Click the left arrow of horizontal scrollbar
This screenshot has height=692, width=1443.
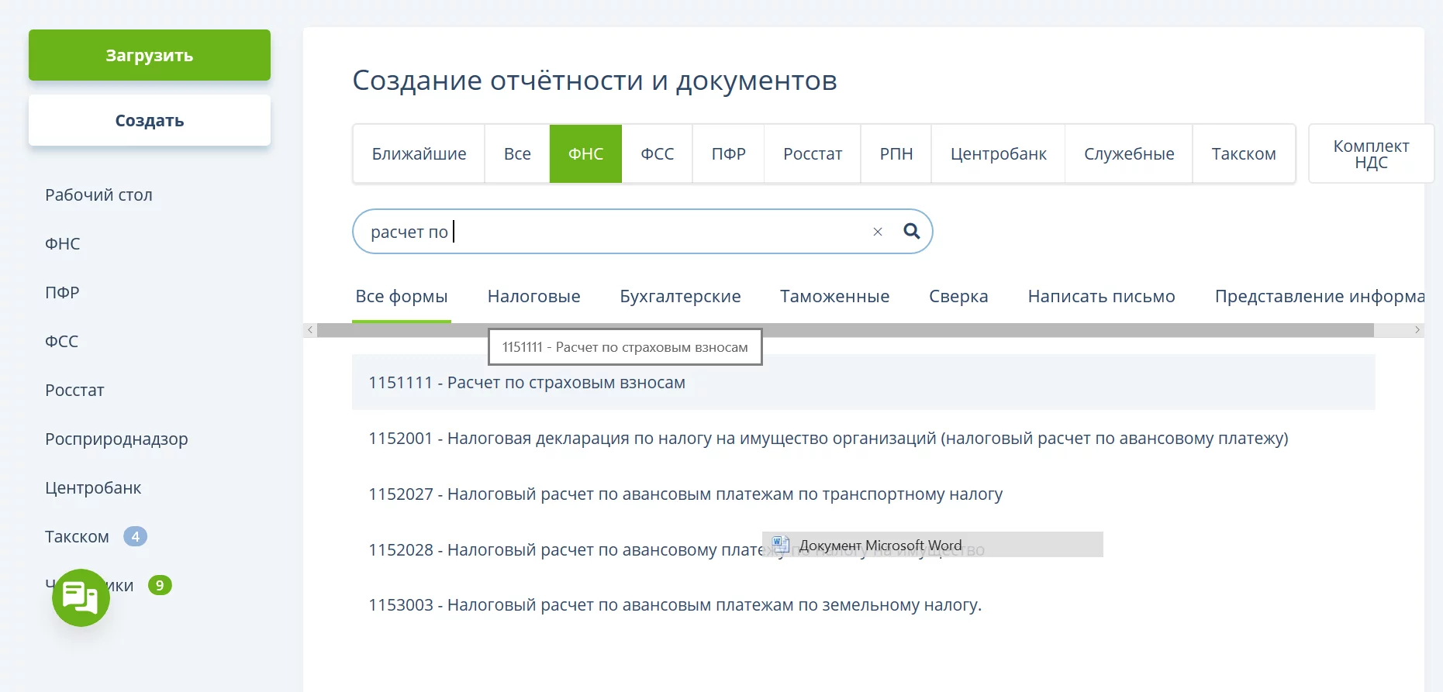(310, 330)
